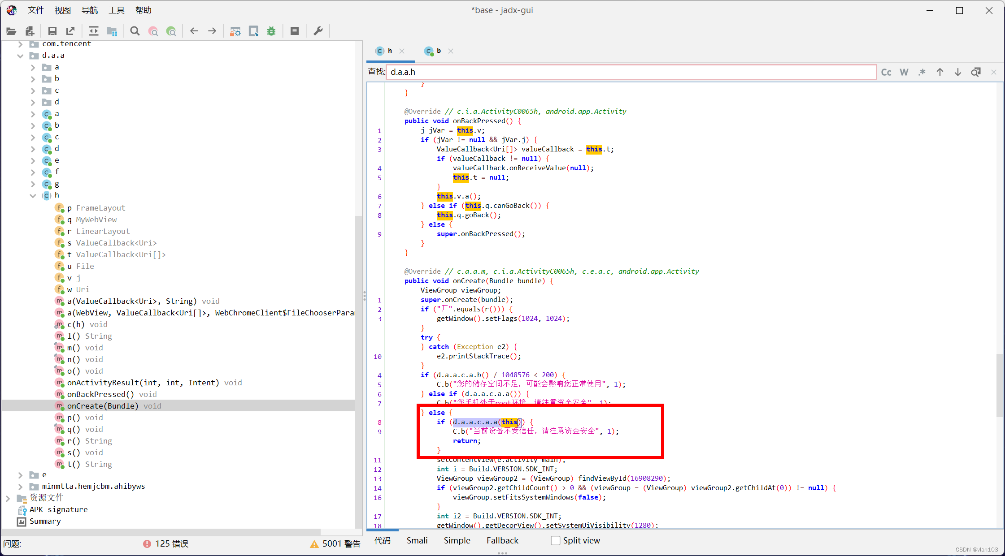Click the decompile/export icon

click(71, 32)
